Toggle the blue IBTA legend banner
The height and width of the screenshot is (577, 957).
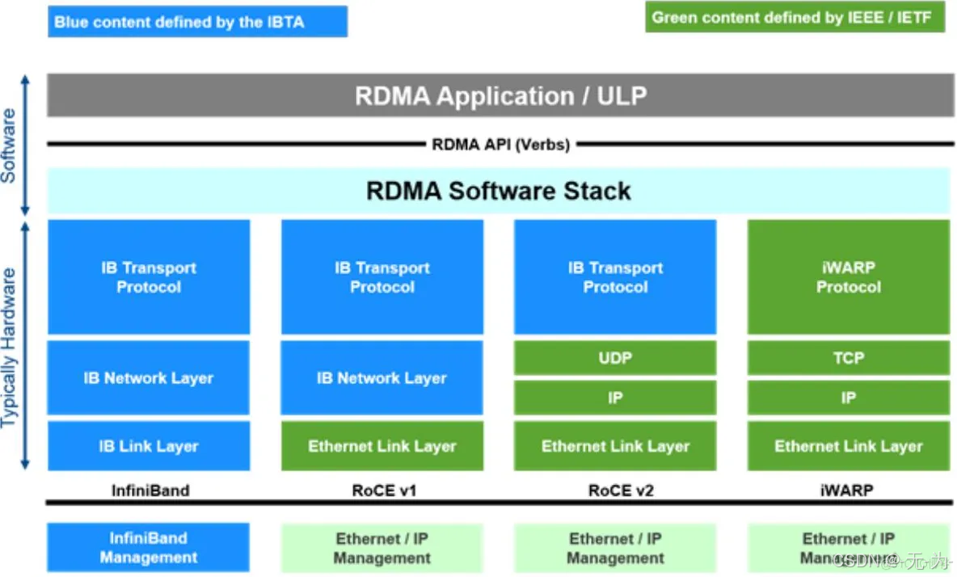[x=197, y=22]
